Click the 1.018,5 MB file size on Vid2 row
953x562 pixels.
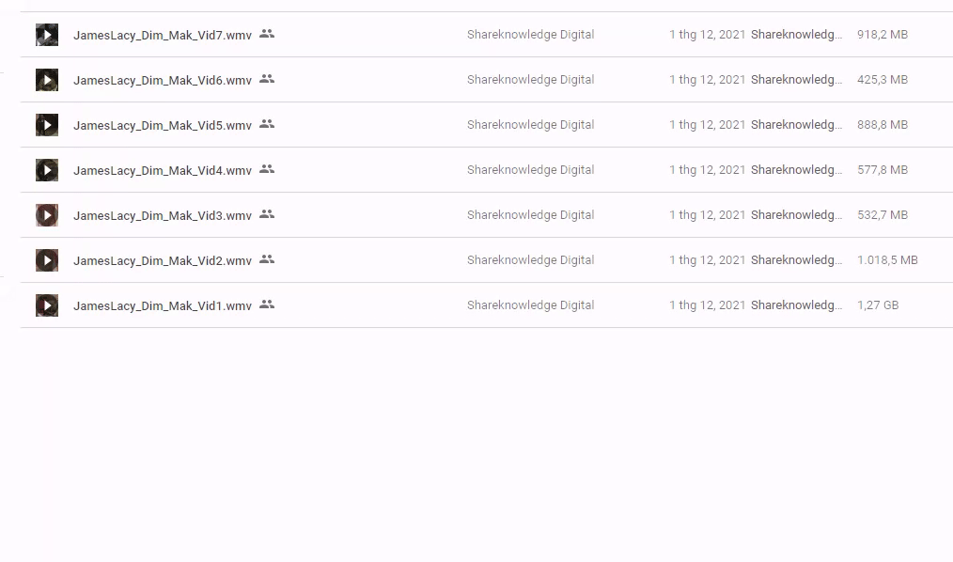point(887,260)
